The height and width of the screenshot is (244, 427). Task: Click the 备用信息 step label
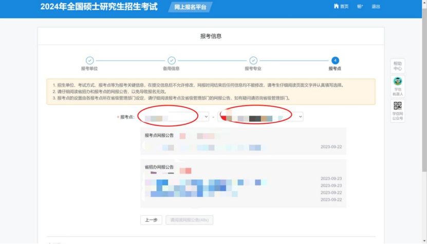(171, 69)
